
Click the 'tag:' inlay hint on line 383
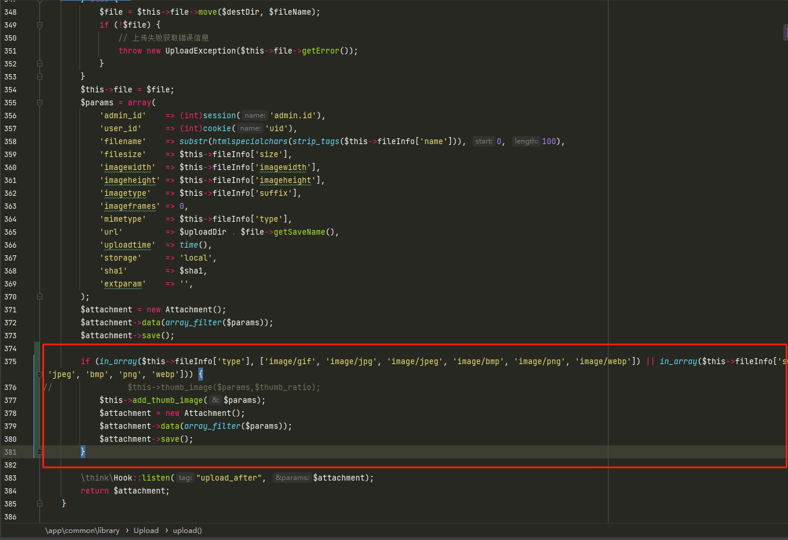click(x=185, y=478)
